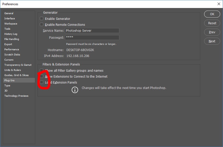Go to previous preferences with Prev

click(x=212, y=32)
